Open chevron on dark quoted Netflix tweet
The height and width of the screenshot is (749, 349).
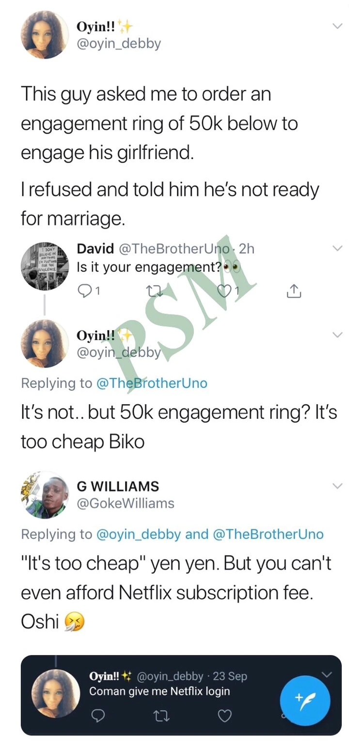pos(327,674)
